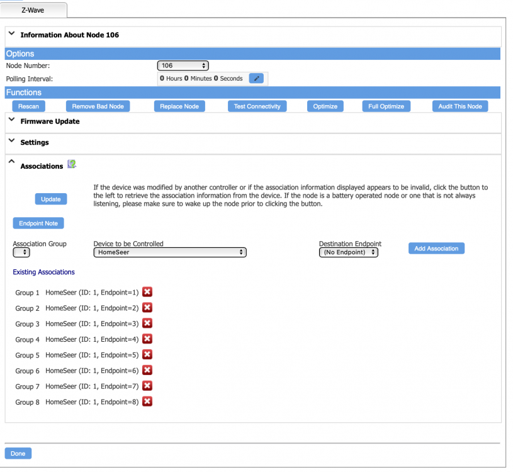Delete the Group 3 association entry
Image resolution: width=513 pixels, height=472 pixels.
pos(147,323)
